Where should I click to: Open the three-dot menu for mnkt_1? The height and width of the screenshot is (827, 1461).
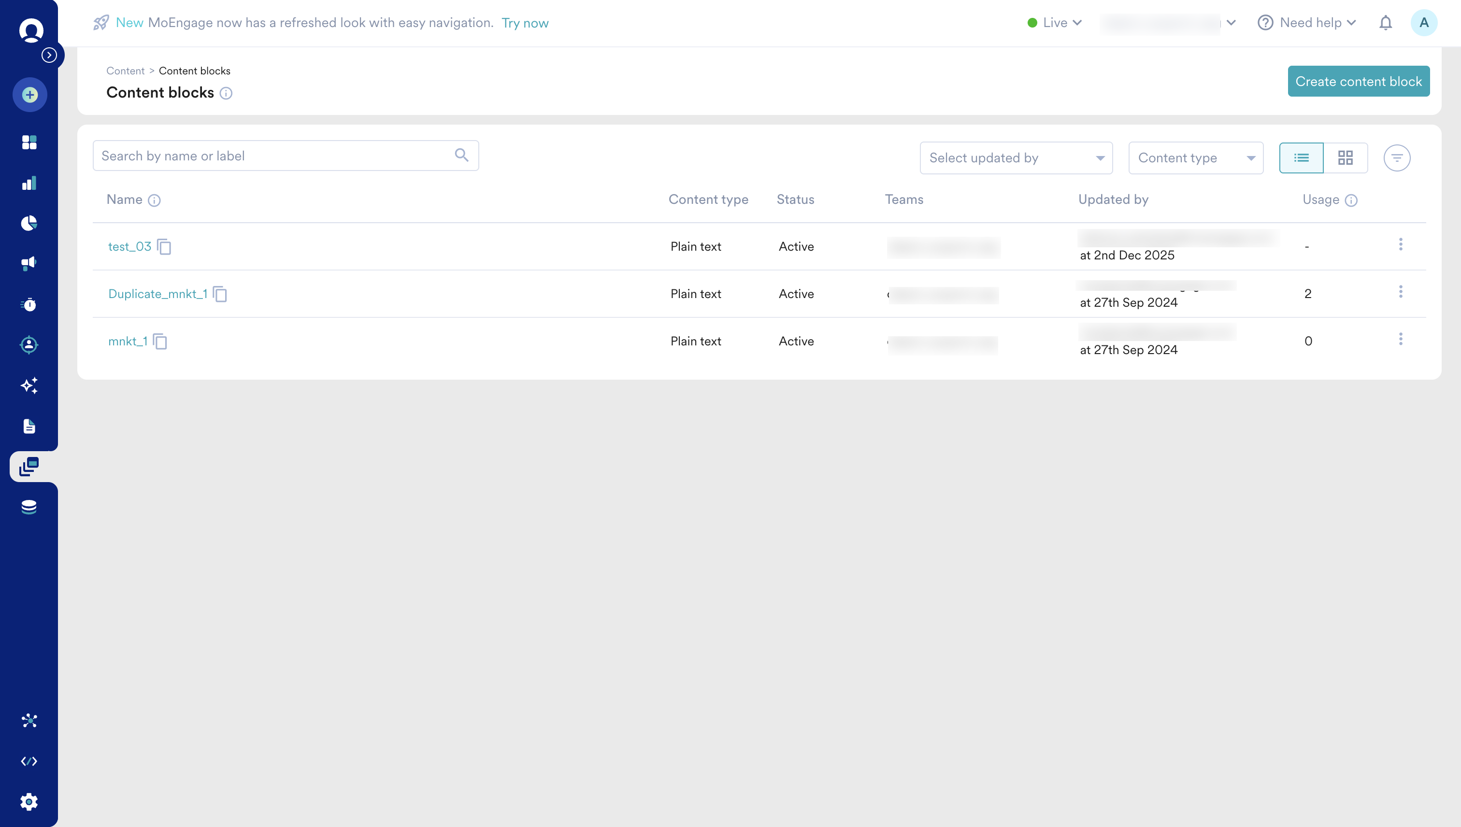[1400, 339]
